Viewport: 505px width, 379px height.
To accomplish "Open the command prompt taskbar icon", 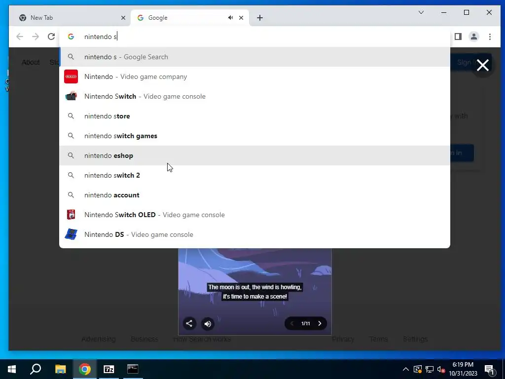I will [x=132, y=369].
